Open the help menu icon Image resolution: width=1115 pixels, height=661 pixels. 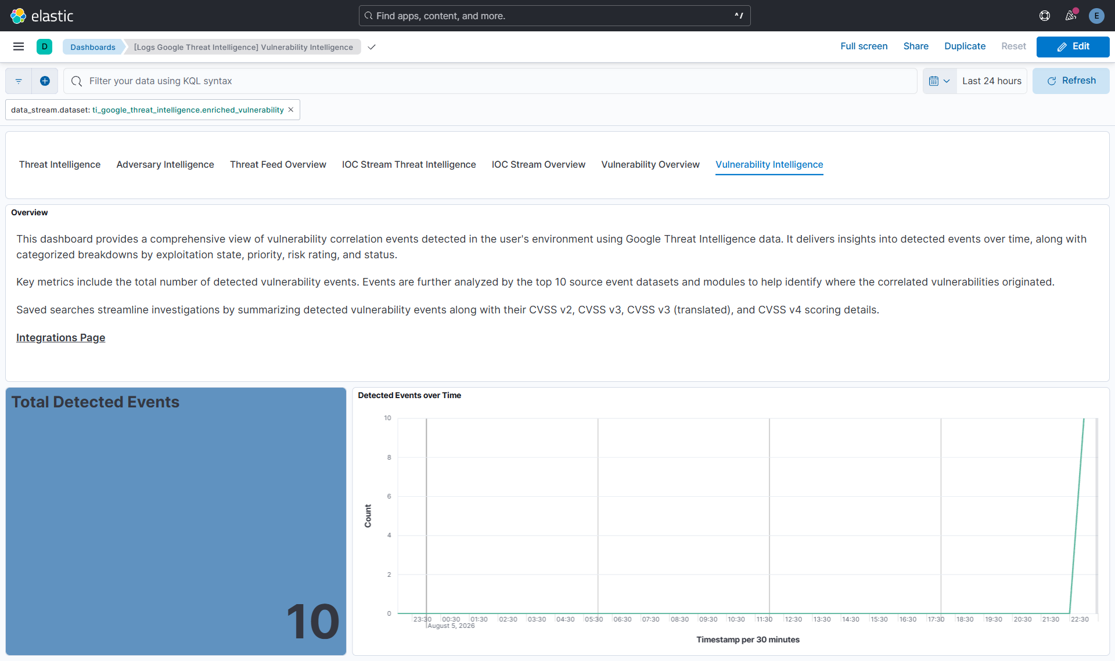tap(1045, 16)
